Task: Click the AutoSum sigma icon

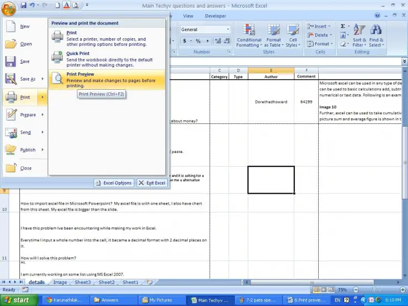Action: (343, 26)
